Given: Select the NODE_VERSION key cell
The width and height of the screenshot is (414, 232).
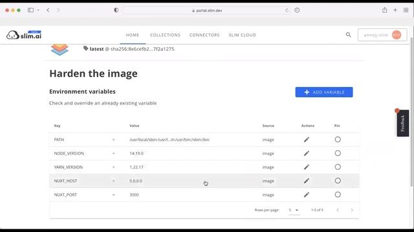Looking at the screenshot, I should pyautogui.click(x=69, y=153).
